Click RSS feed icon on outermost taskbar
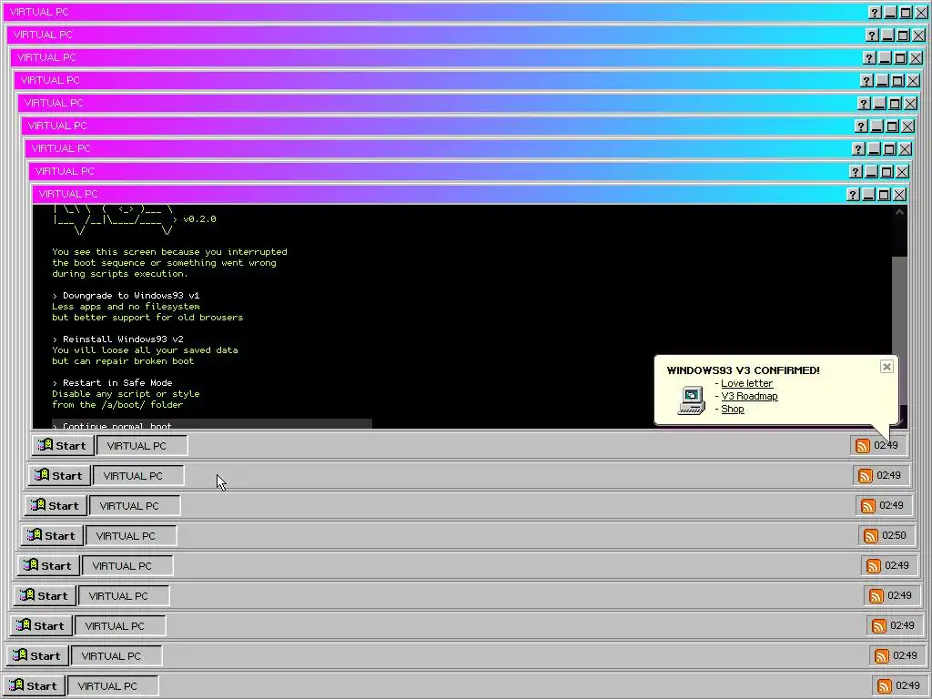This screenshot has width=932, height=699. [885, 686]
